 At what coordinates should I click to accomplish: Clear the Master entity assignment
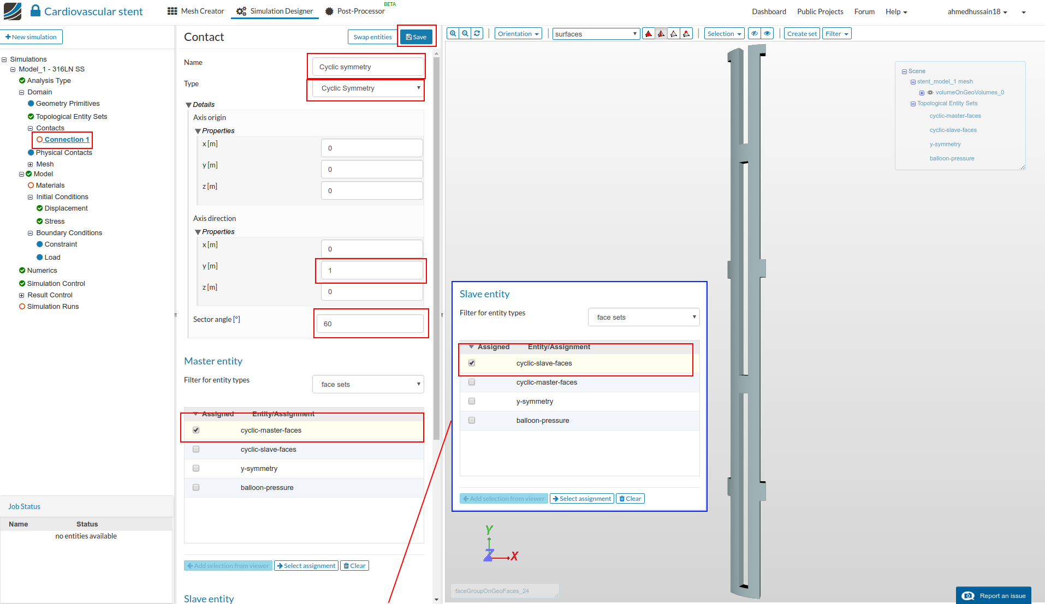pyautogui.click(x=355, y=566)
